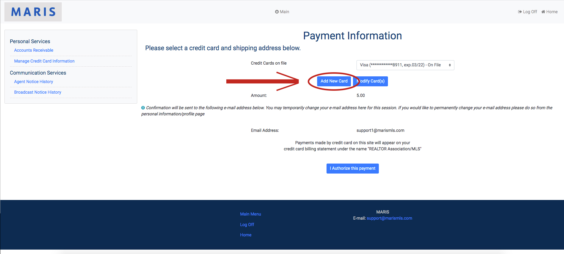
Task: Open the Credit Cards on file dropdown
Action: (405, 65)
